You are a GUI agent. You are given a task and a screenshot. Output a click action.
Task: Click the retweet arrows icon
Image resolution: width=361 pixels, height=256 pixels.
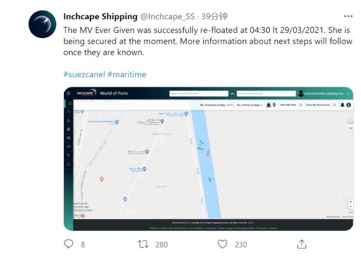pos(143,244)
